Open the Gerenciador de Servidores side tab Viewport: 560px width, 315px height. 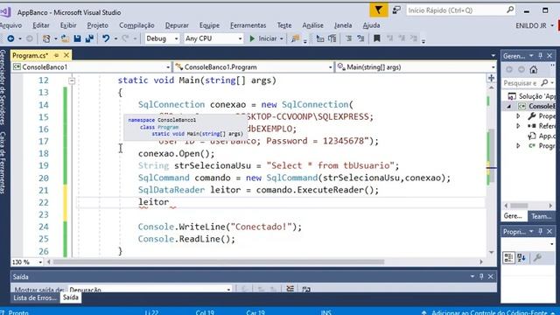(x=3, y=87)
